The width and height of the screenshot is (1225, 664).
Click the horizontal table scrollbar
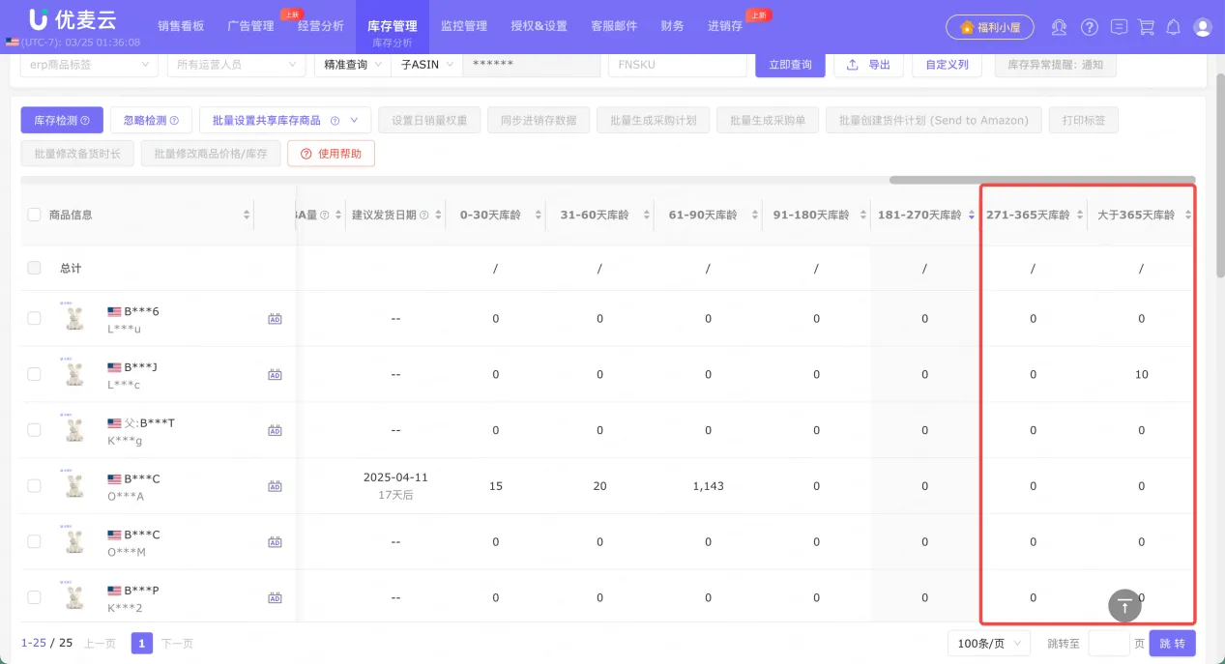1042,180
